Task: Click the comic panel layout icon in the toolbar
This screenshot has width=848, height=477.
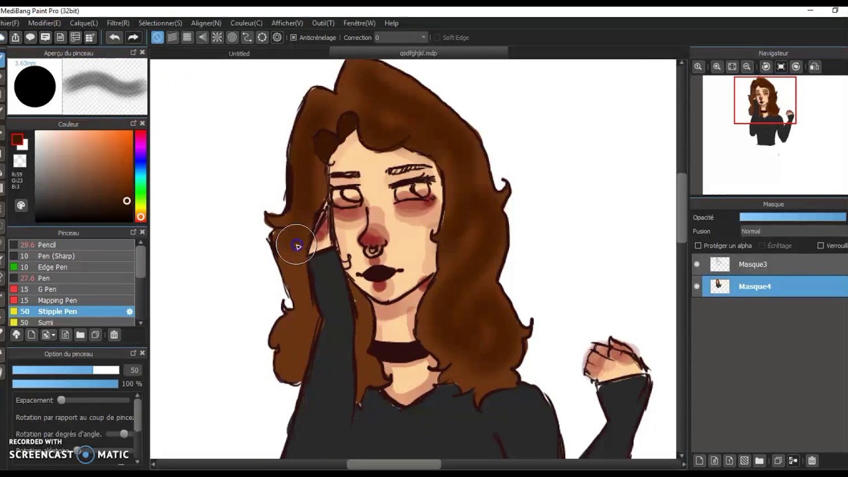Action: (x=90, y=38)
